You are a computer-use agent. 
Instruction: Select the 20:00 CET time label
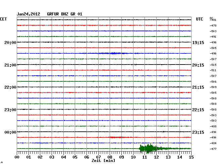pyautogui.click(x=10, y=42)
